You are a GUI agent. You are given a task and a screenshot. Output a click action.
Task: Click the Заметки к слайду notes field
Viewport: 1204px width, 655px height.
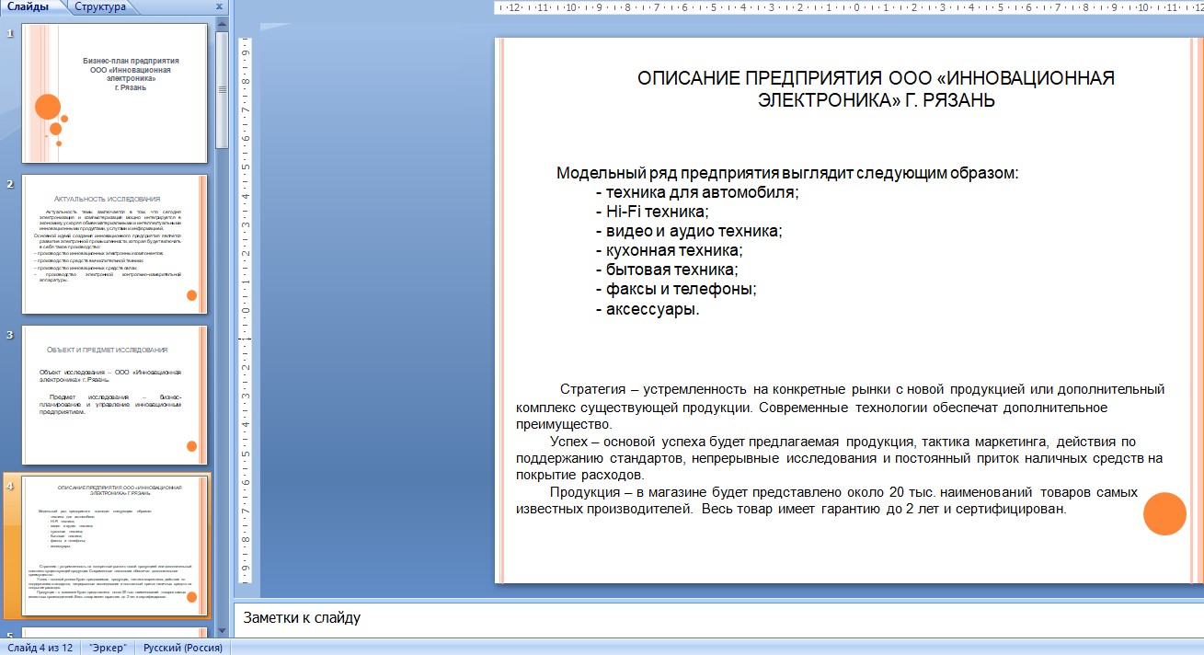tap(718, 618)
